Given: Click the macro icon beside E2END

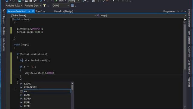Looking at the screenshot, I should pos(21,84).
